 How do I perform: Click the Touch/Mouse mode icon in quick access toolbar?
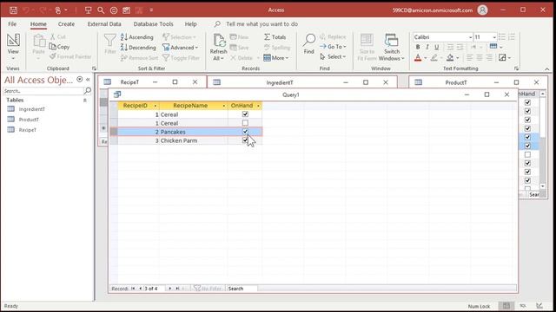click(58, 10)
